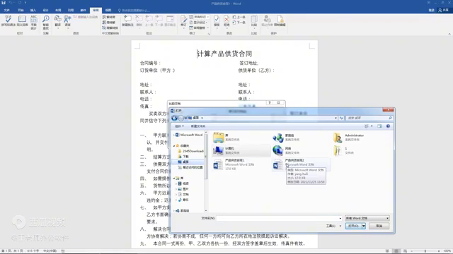Click the Save icon in quick access toolbar

4,3
